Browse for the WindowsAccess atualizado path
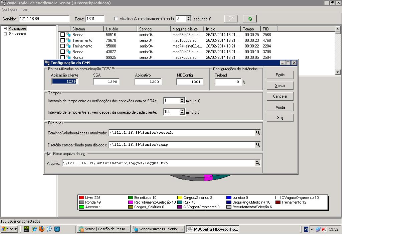Viewport: 398px width, 243px height. coord(258,133)
